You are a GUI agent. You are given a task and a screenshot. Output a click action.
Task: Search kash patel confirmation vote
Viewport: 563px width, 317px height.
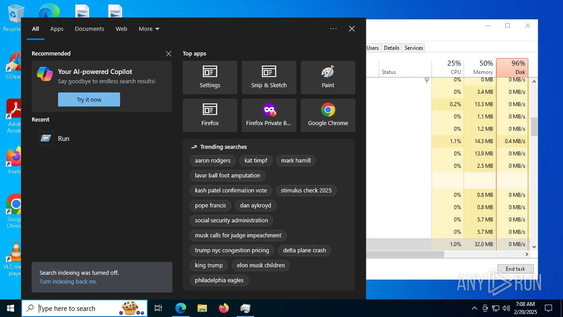pos(231,191)
